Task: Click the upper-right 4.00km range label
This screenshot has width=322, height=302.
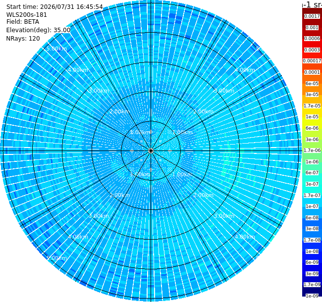Action: click(245, 70)
